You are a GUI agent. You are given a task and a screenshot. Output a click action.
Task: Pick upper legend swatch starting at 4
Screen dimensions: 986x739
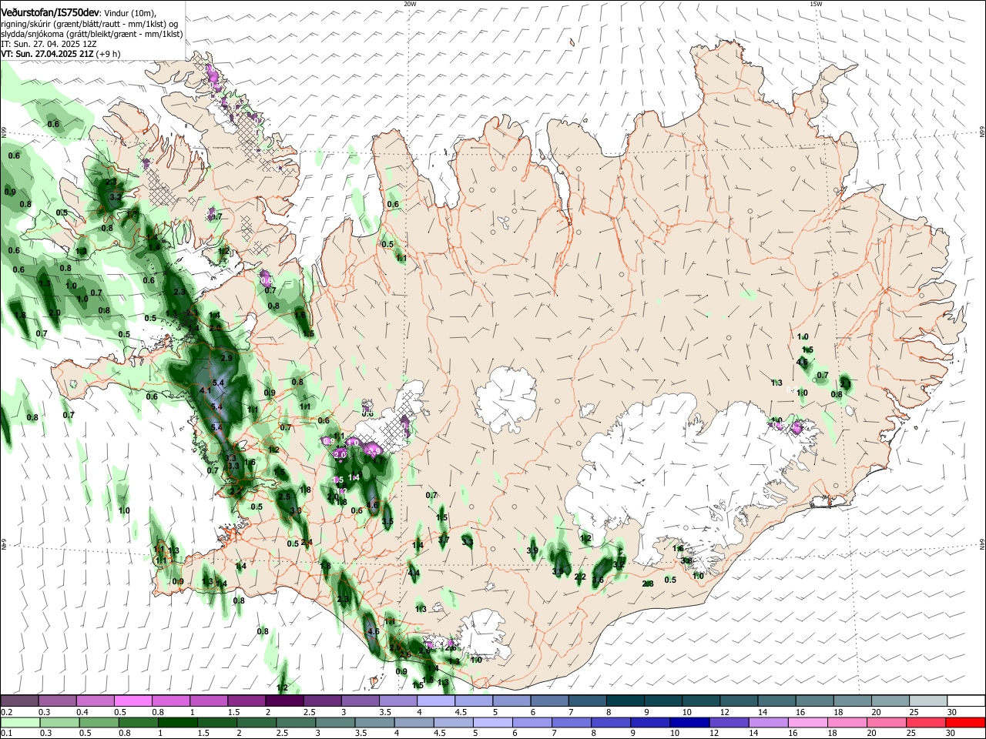[436, 701]
